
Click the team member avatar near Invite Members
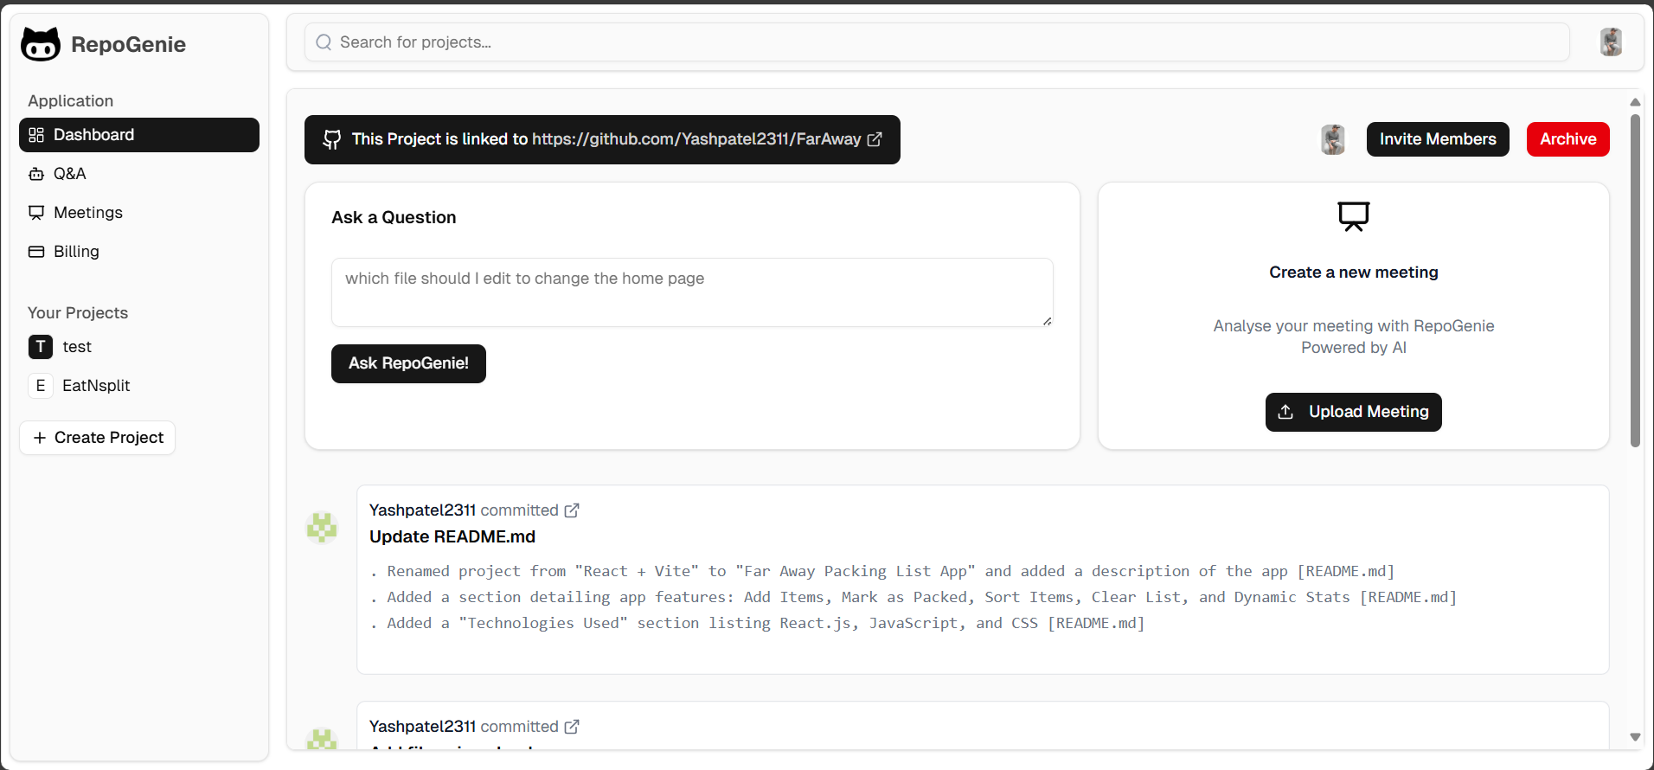point(1333,139)
